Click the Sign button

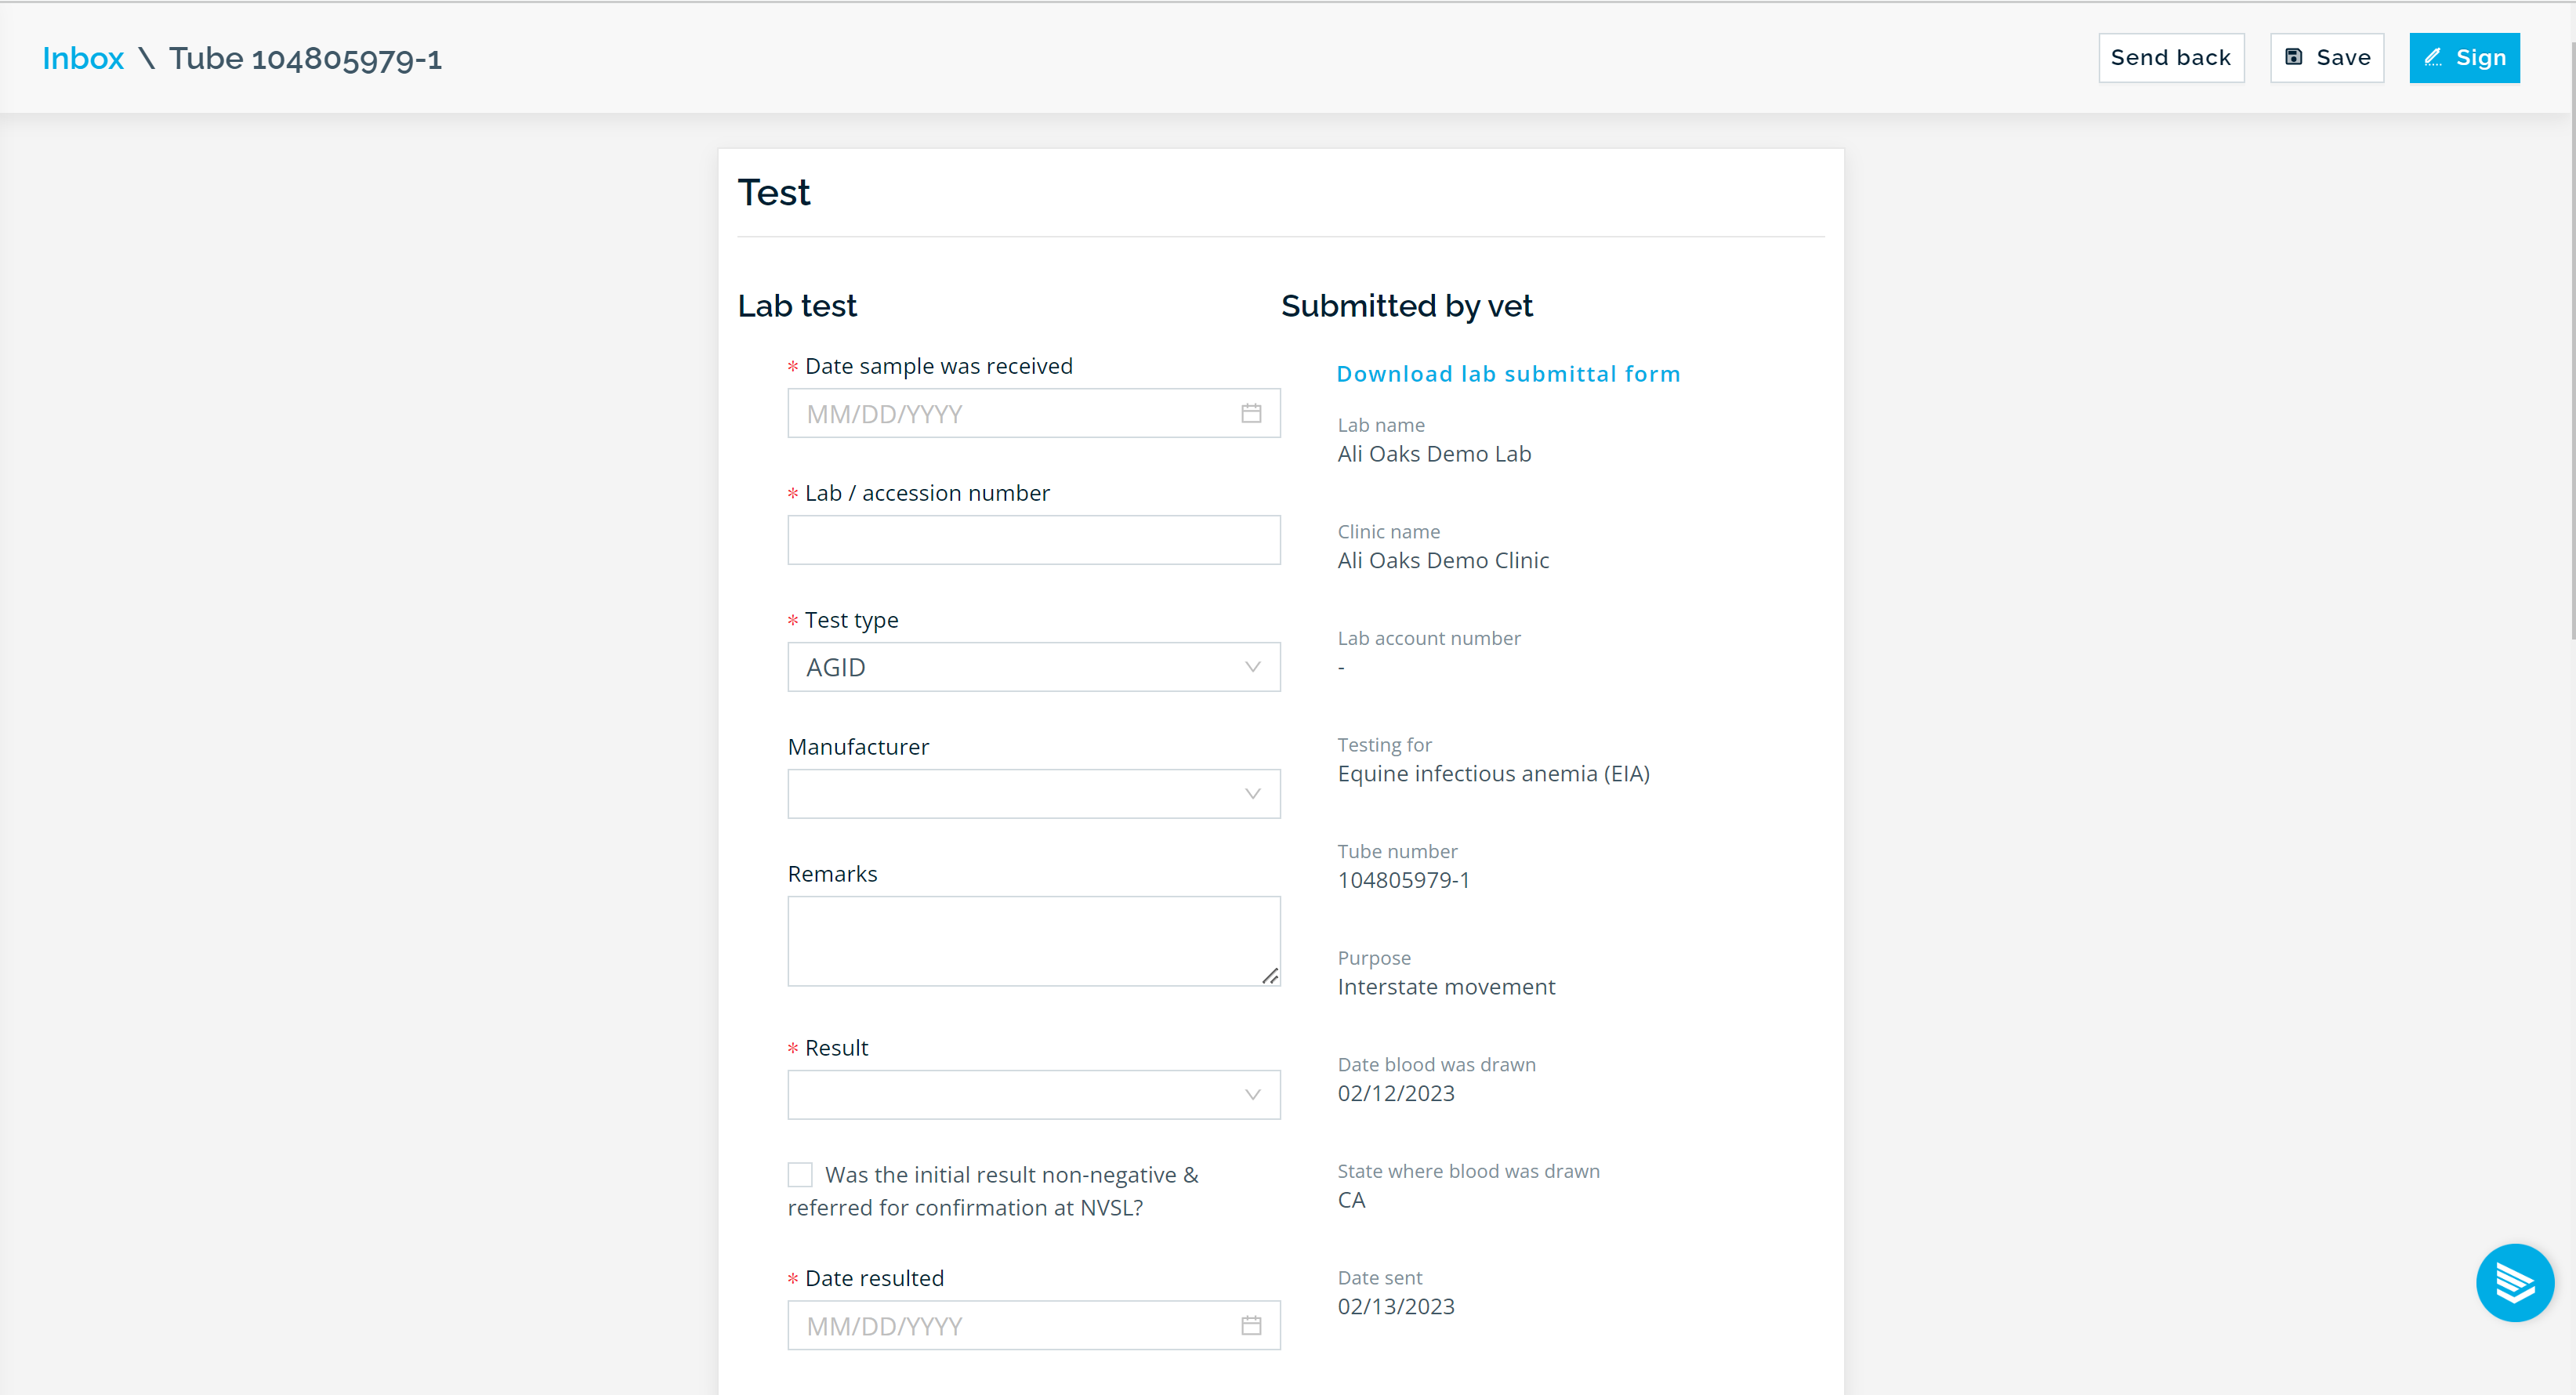[x=2464, y=57]
